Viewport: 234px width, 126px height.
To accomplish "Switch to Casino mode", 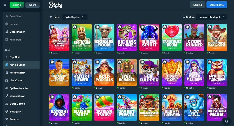I will (17, 5).
